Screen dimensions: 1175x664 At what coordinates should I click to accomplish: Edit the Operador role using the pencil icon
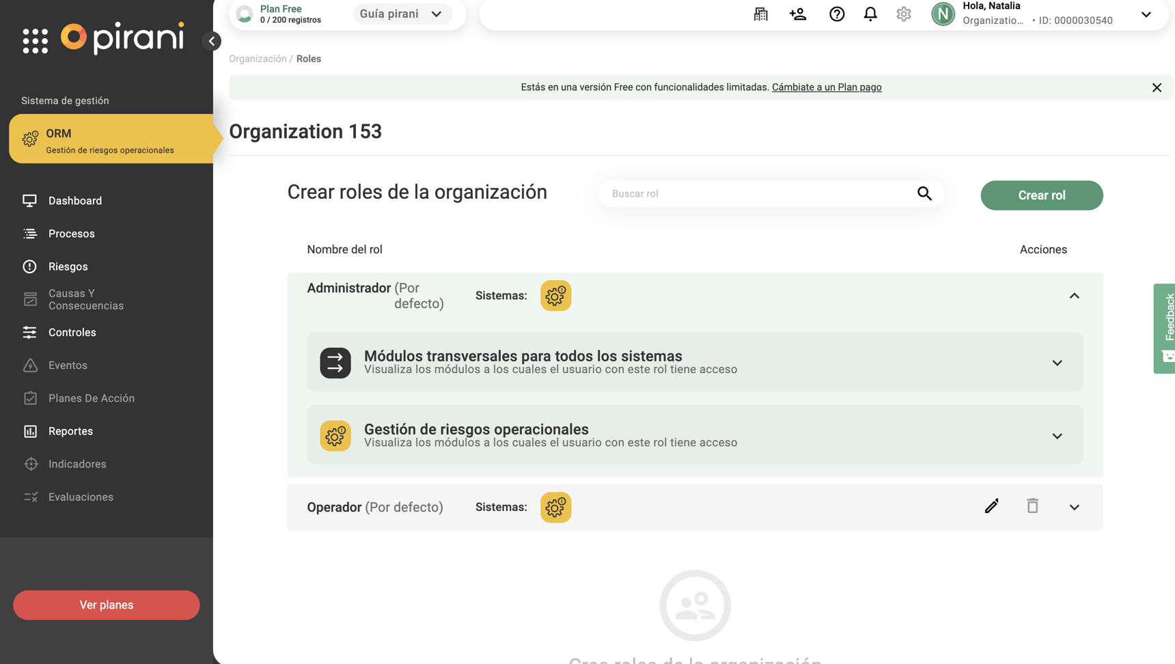[x=991, y=506]
